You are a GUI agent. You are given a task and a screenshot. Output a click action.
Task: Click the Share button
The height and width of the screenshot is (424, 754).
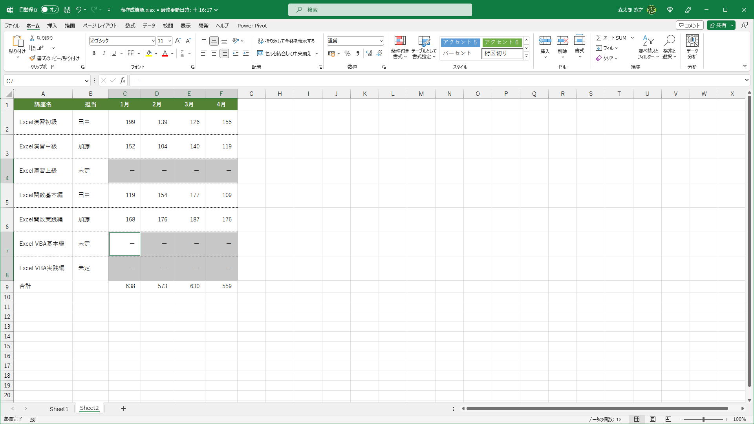coord(718,25)
